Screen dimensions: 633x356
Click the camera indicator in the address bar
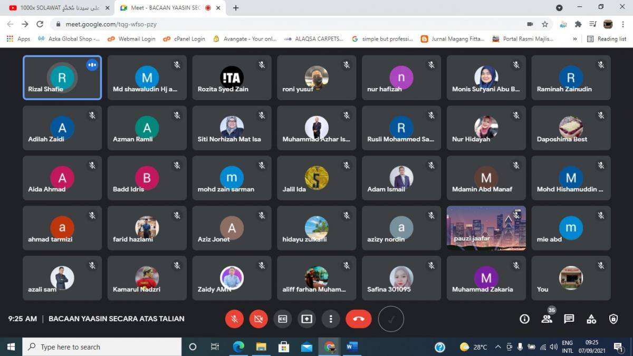[530, 24]
